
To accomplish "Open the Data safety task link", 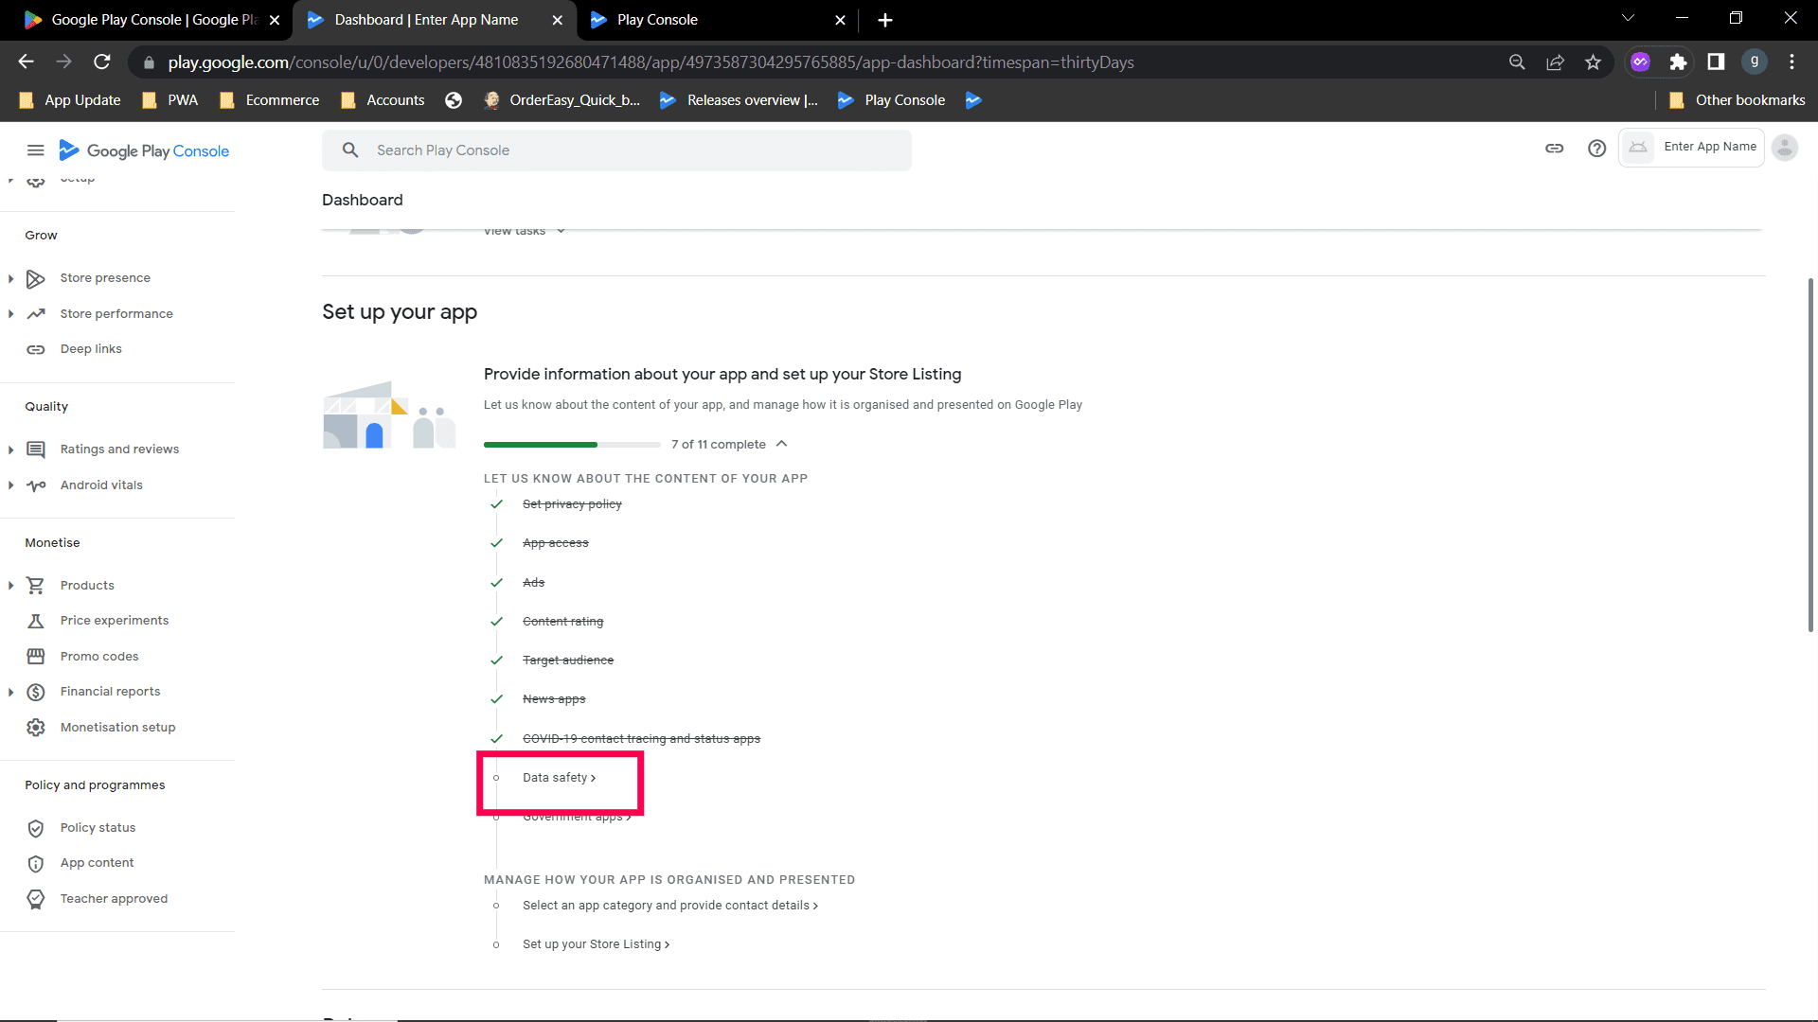I will coord(559,778).
